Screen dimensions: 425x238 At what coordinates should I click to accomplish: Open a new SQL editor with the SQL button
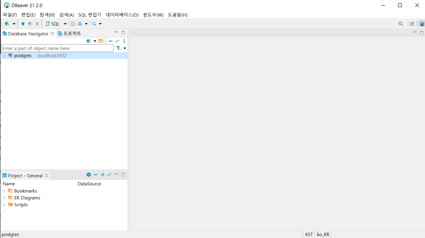point(53,24)
